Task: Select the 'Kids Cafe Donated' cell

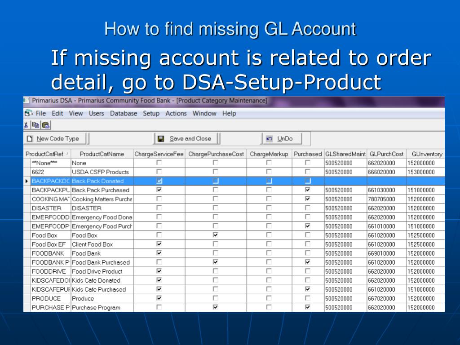Action: 102,280
